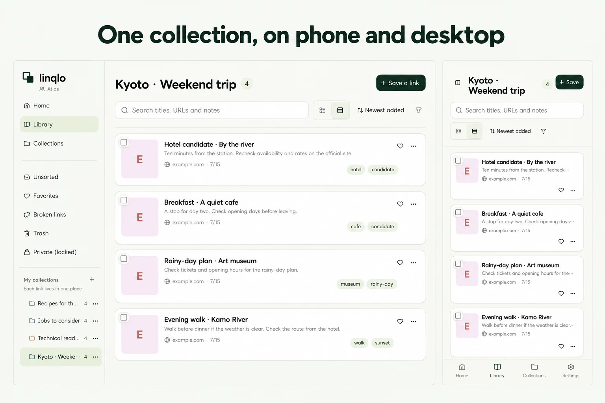Image resolution: width=605 pixels, height=403 pixels.
Task: Favorite the desktop Hotel candidate card heart
Action: [400, 146]
